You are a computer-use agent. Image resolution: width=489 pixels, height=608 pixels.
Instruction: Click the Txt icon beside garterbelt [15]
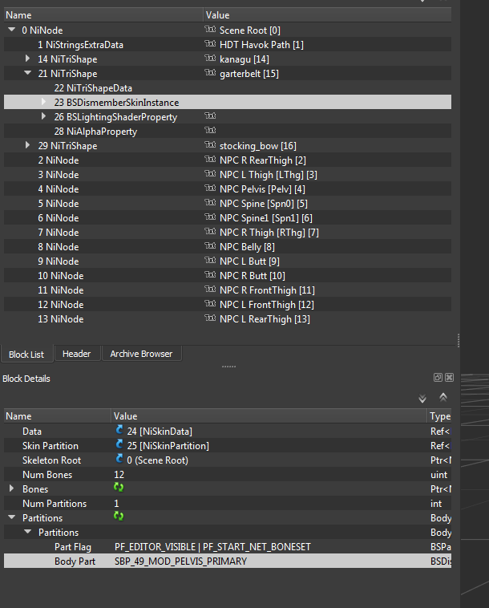coord(210,72)
